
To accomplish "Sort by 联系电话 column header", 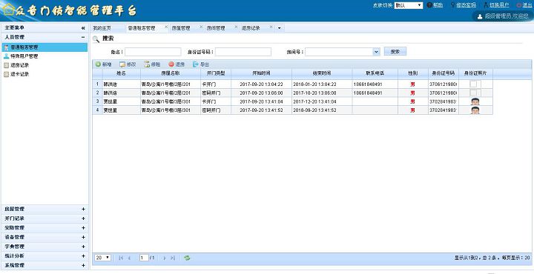I will pos(375,73).
